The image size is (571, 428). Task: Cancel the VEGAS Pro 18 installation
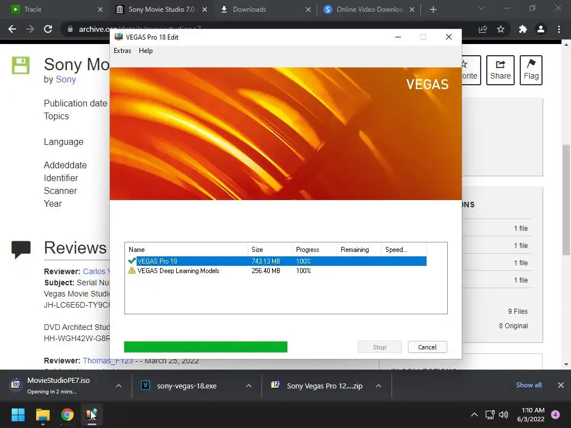(x=427, y=347)
